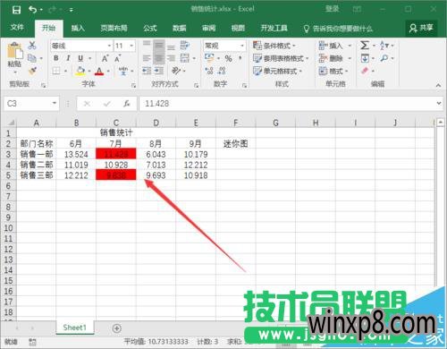This screenshot has width=447, height=349.
Task: Open the Font Color dropdown arrow
Action: tap(108, 71)
